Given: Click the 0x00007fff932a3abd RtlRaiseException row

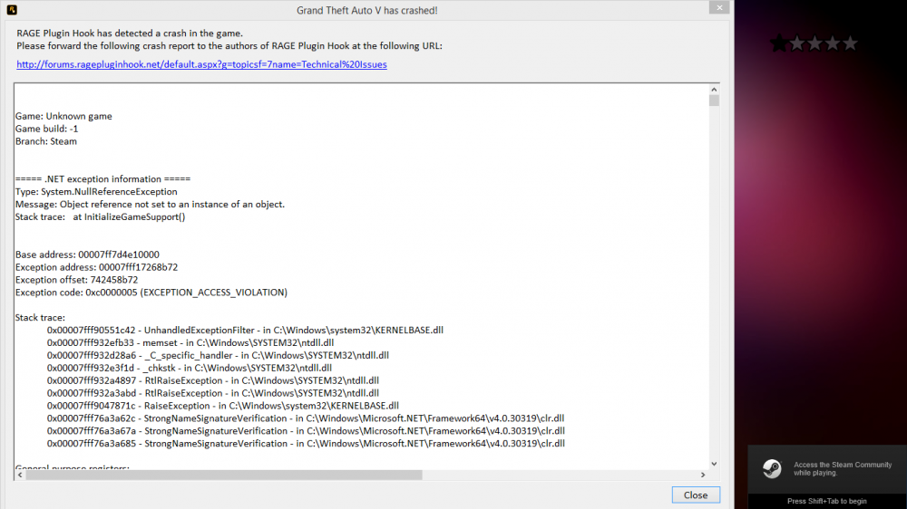Looking at the screenshot, I should click(x=213, y=394).
